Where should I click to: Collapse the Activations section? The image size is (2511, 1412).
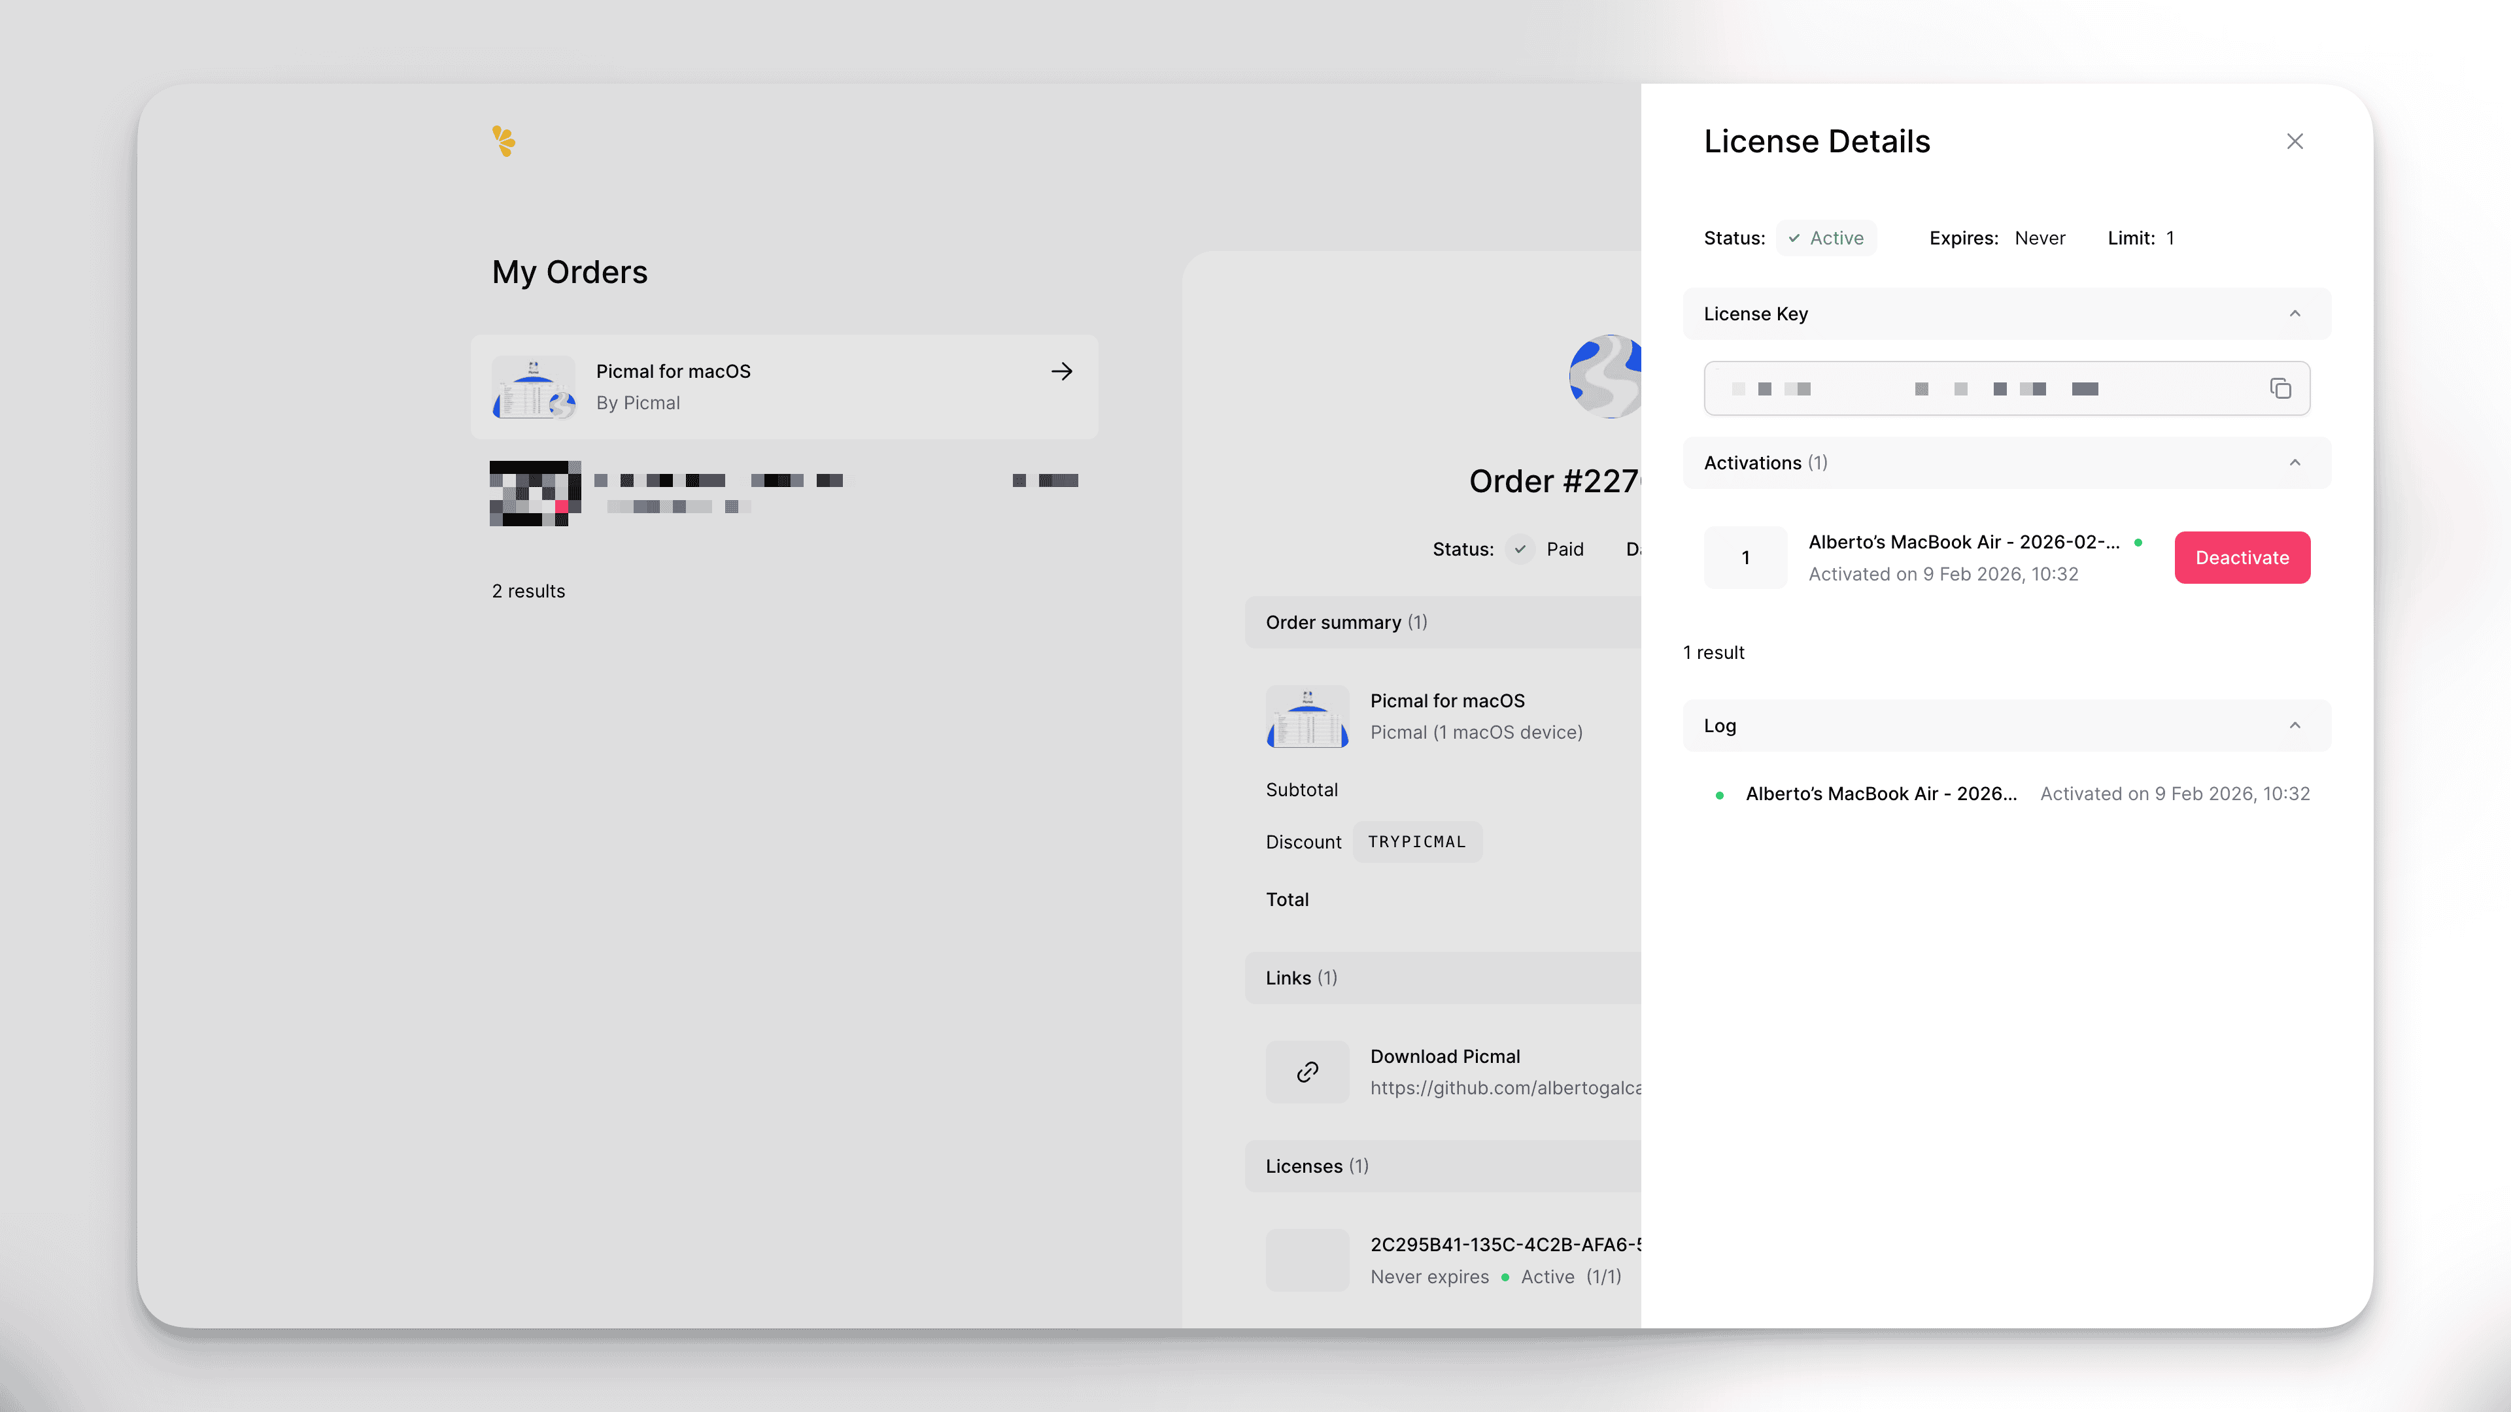(2295, 463)
